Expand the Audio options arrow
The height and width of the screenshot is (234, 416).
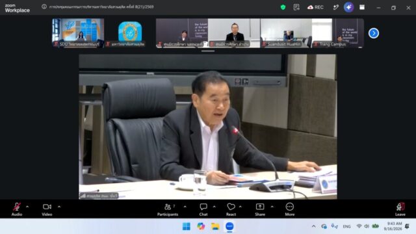pyautogui.click(x=27, y=207)
